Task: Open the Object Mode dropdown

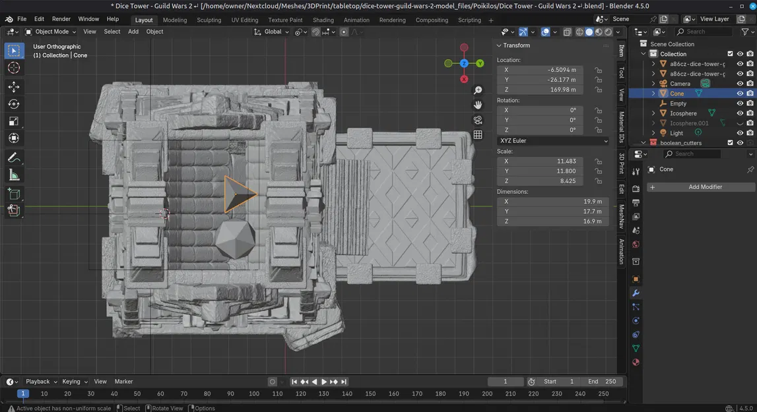Action: click(x=51, y=32)
